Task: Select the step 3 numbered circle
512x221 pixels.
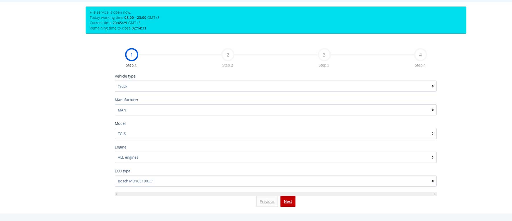Action: point(324,55)
